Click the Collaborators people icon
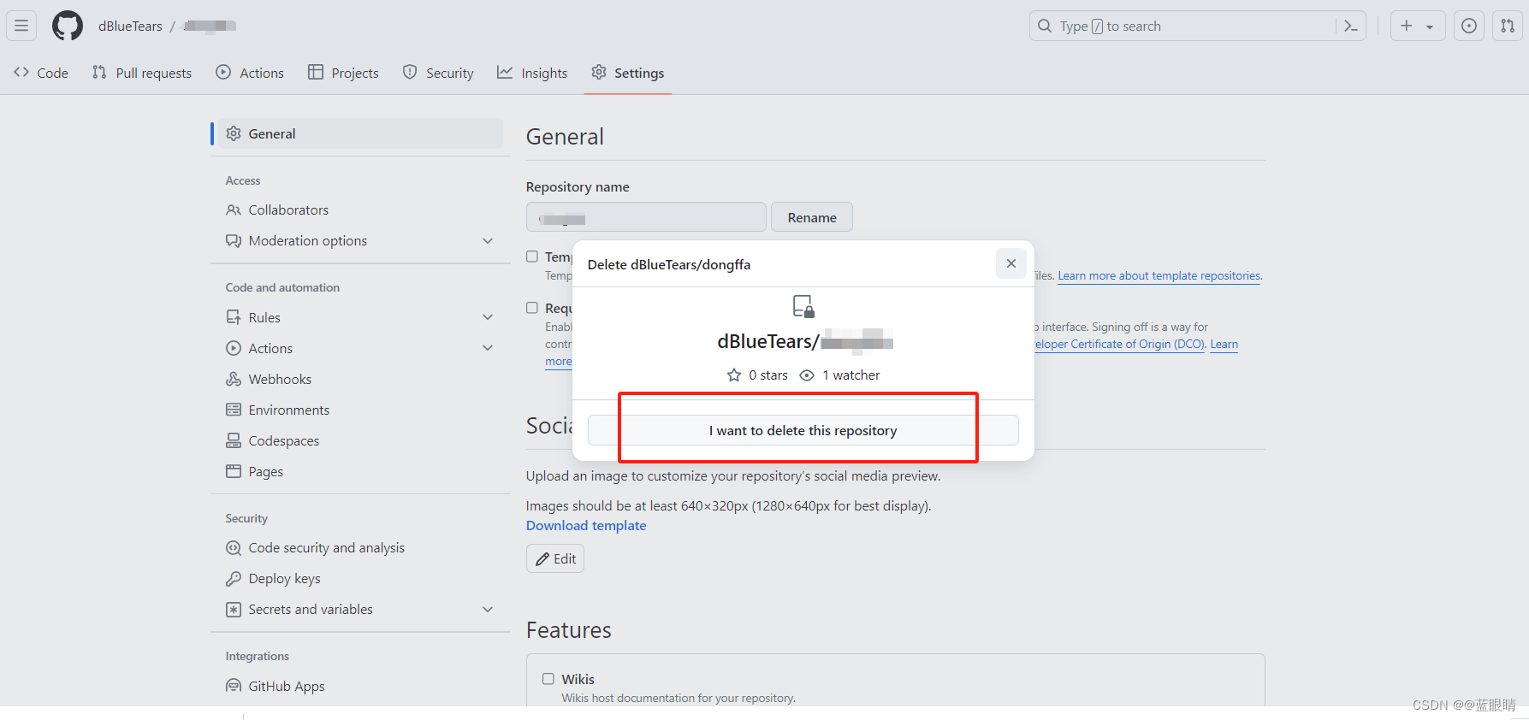Image resolution: width=1529 pixels, height=720 pixels. pyautogui.click(x=234, y=210)
